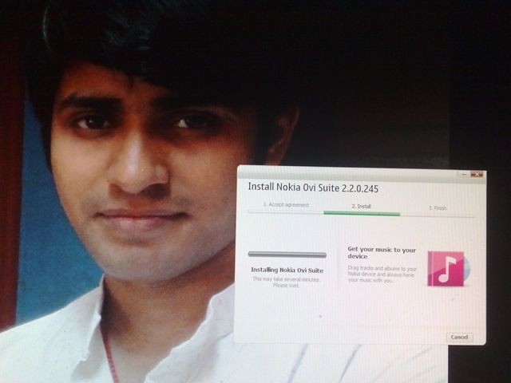
Task: Select the '3. Finish' step
Action: [437, 207]
